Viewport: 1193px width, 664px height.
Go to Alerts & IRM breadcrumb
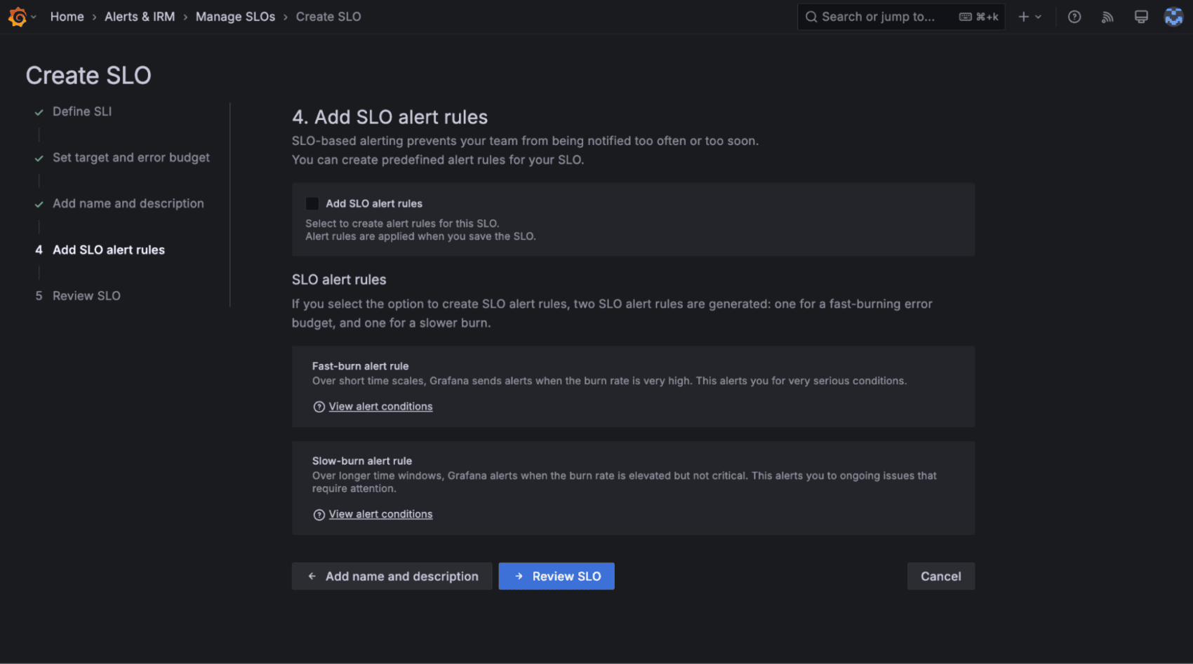click(x=140, y=17)
